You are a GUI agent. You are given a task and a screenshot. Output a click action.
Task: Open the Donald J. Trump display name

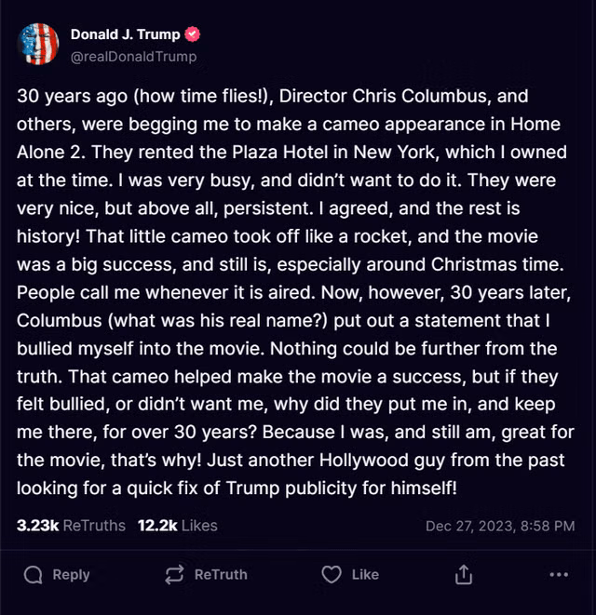click(125, 35)
